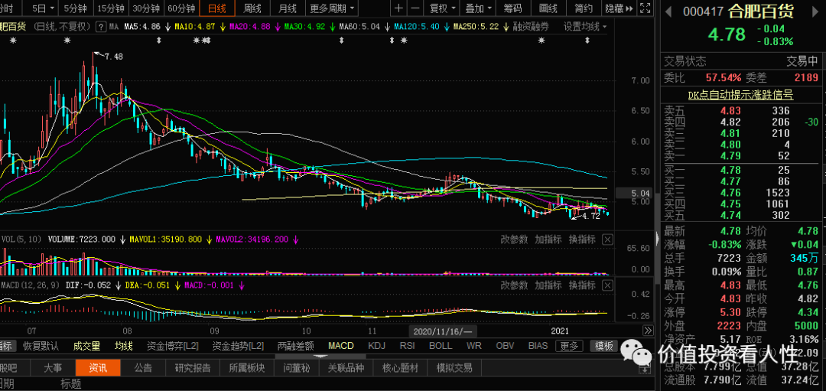The height and width of the screenshot is (391, 826).
Task: Toggle 成交量 indicator
Action: pos(87,346)
